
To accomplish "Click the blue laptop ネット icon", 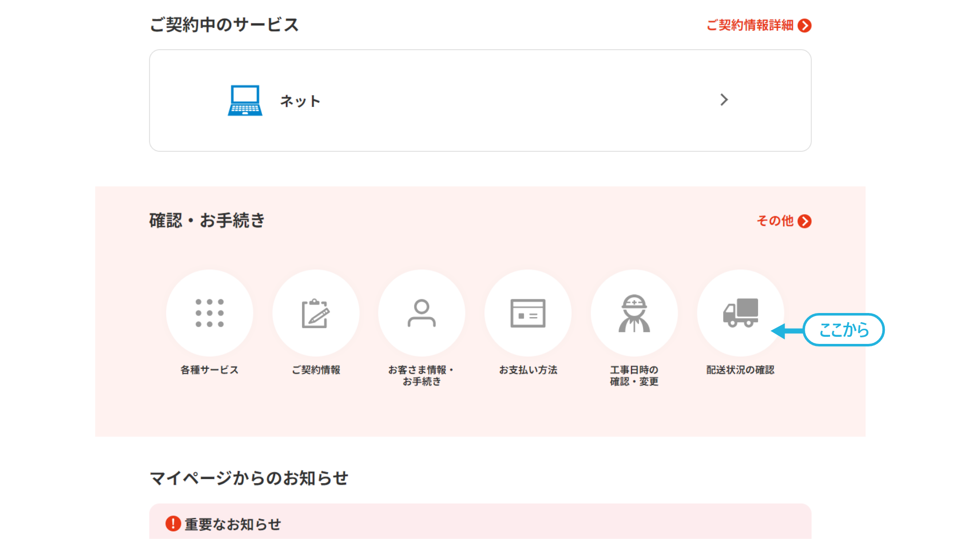I will 245,100.
